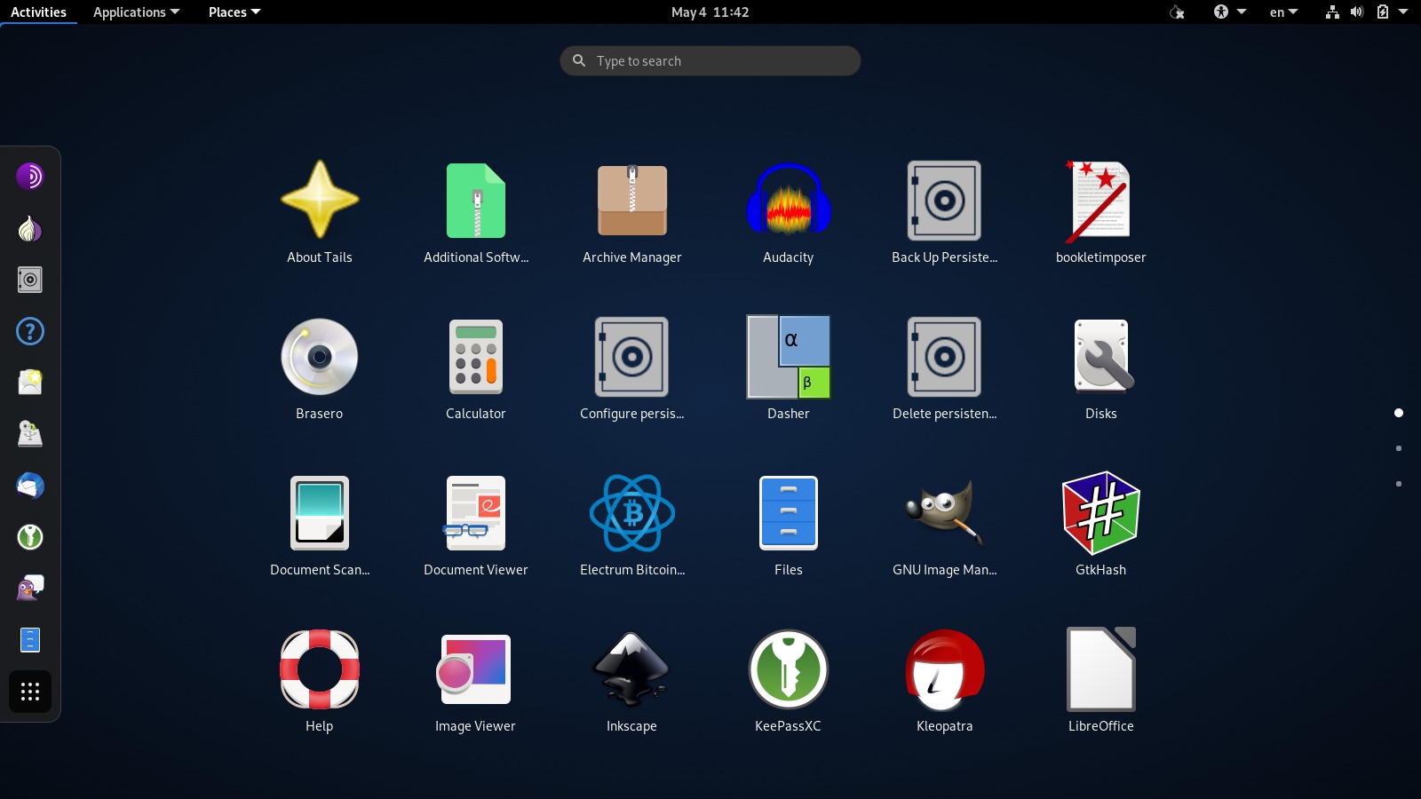The image size is (1421, 799).
Task: Open the Applications menu
Action: tap(136, 12)
